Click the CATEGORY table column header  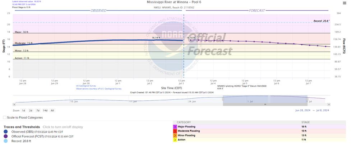coord(184,122)
